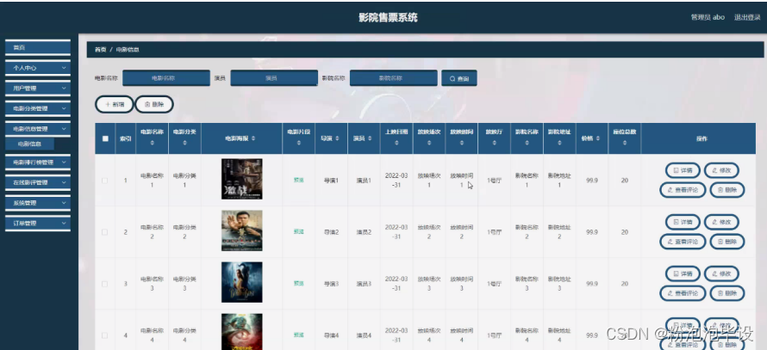
Task: Click the 新增 add button
Action: [x=114, y=104]
